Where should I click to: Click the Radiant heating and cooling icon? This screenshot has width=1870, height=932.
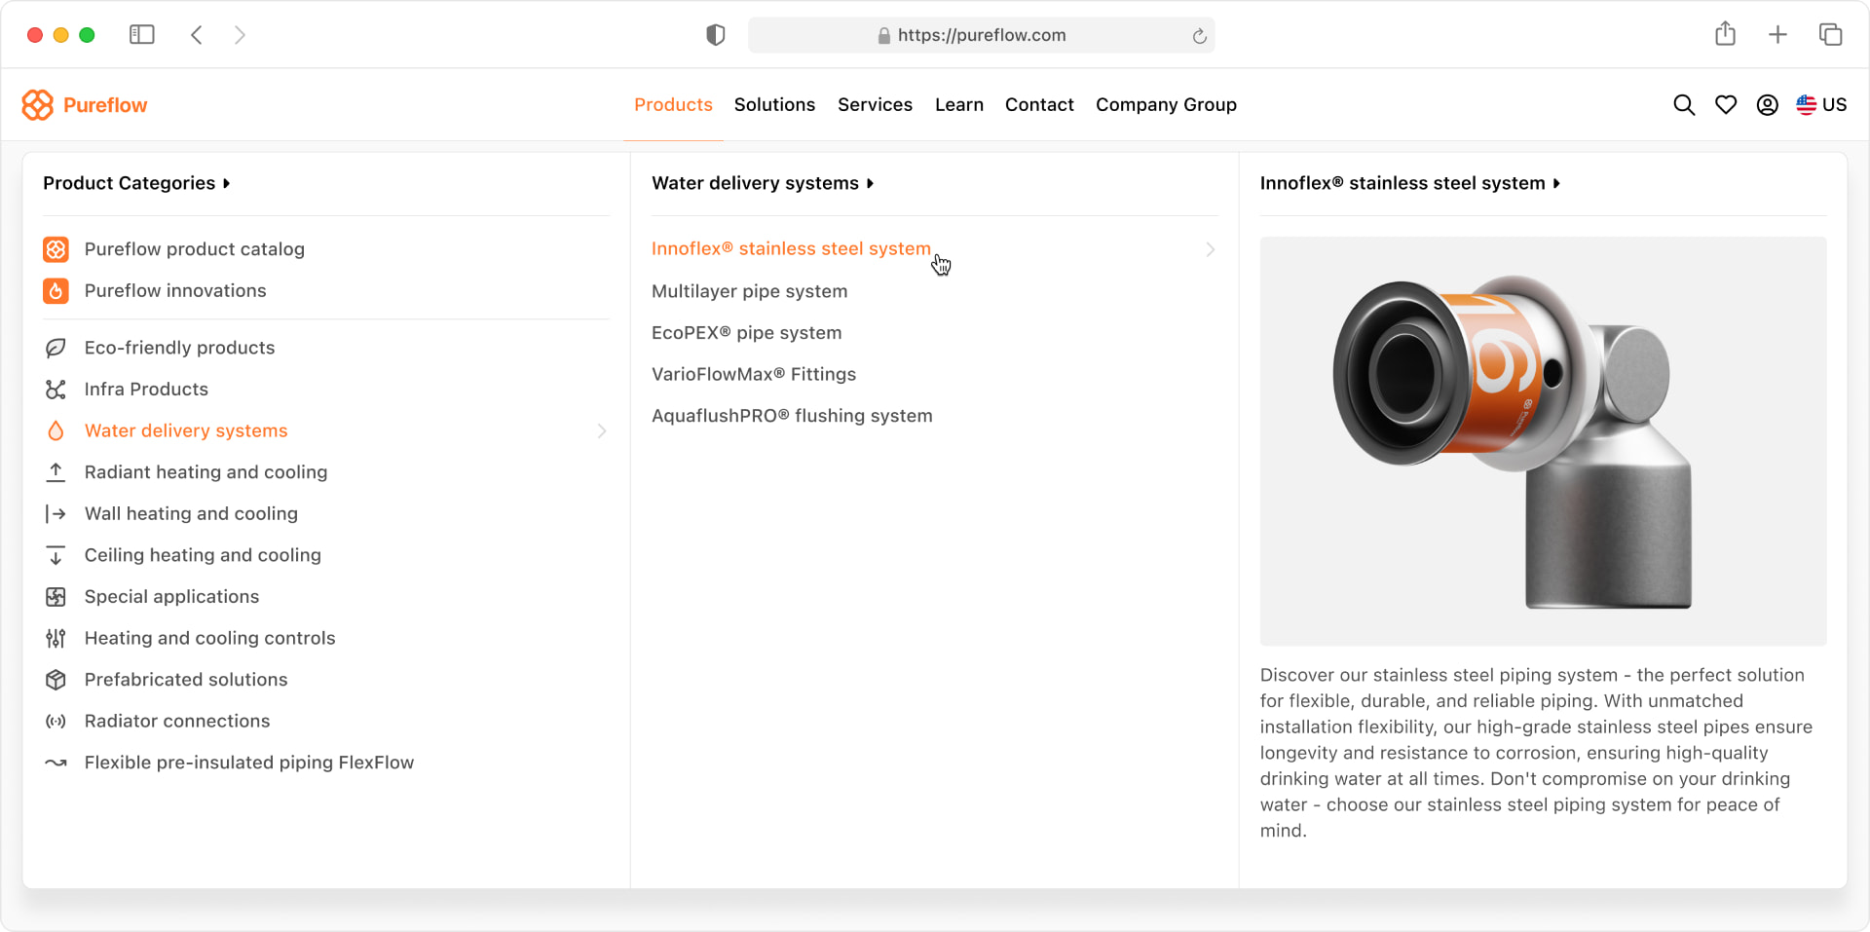[x=56, y=472]
